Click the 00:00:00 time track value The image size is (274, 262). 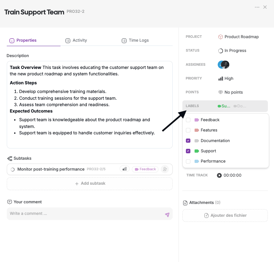[233, 175]
